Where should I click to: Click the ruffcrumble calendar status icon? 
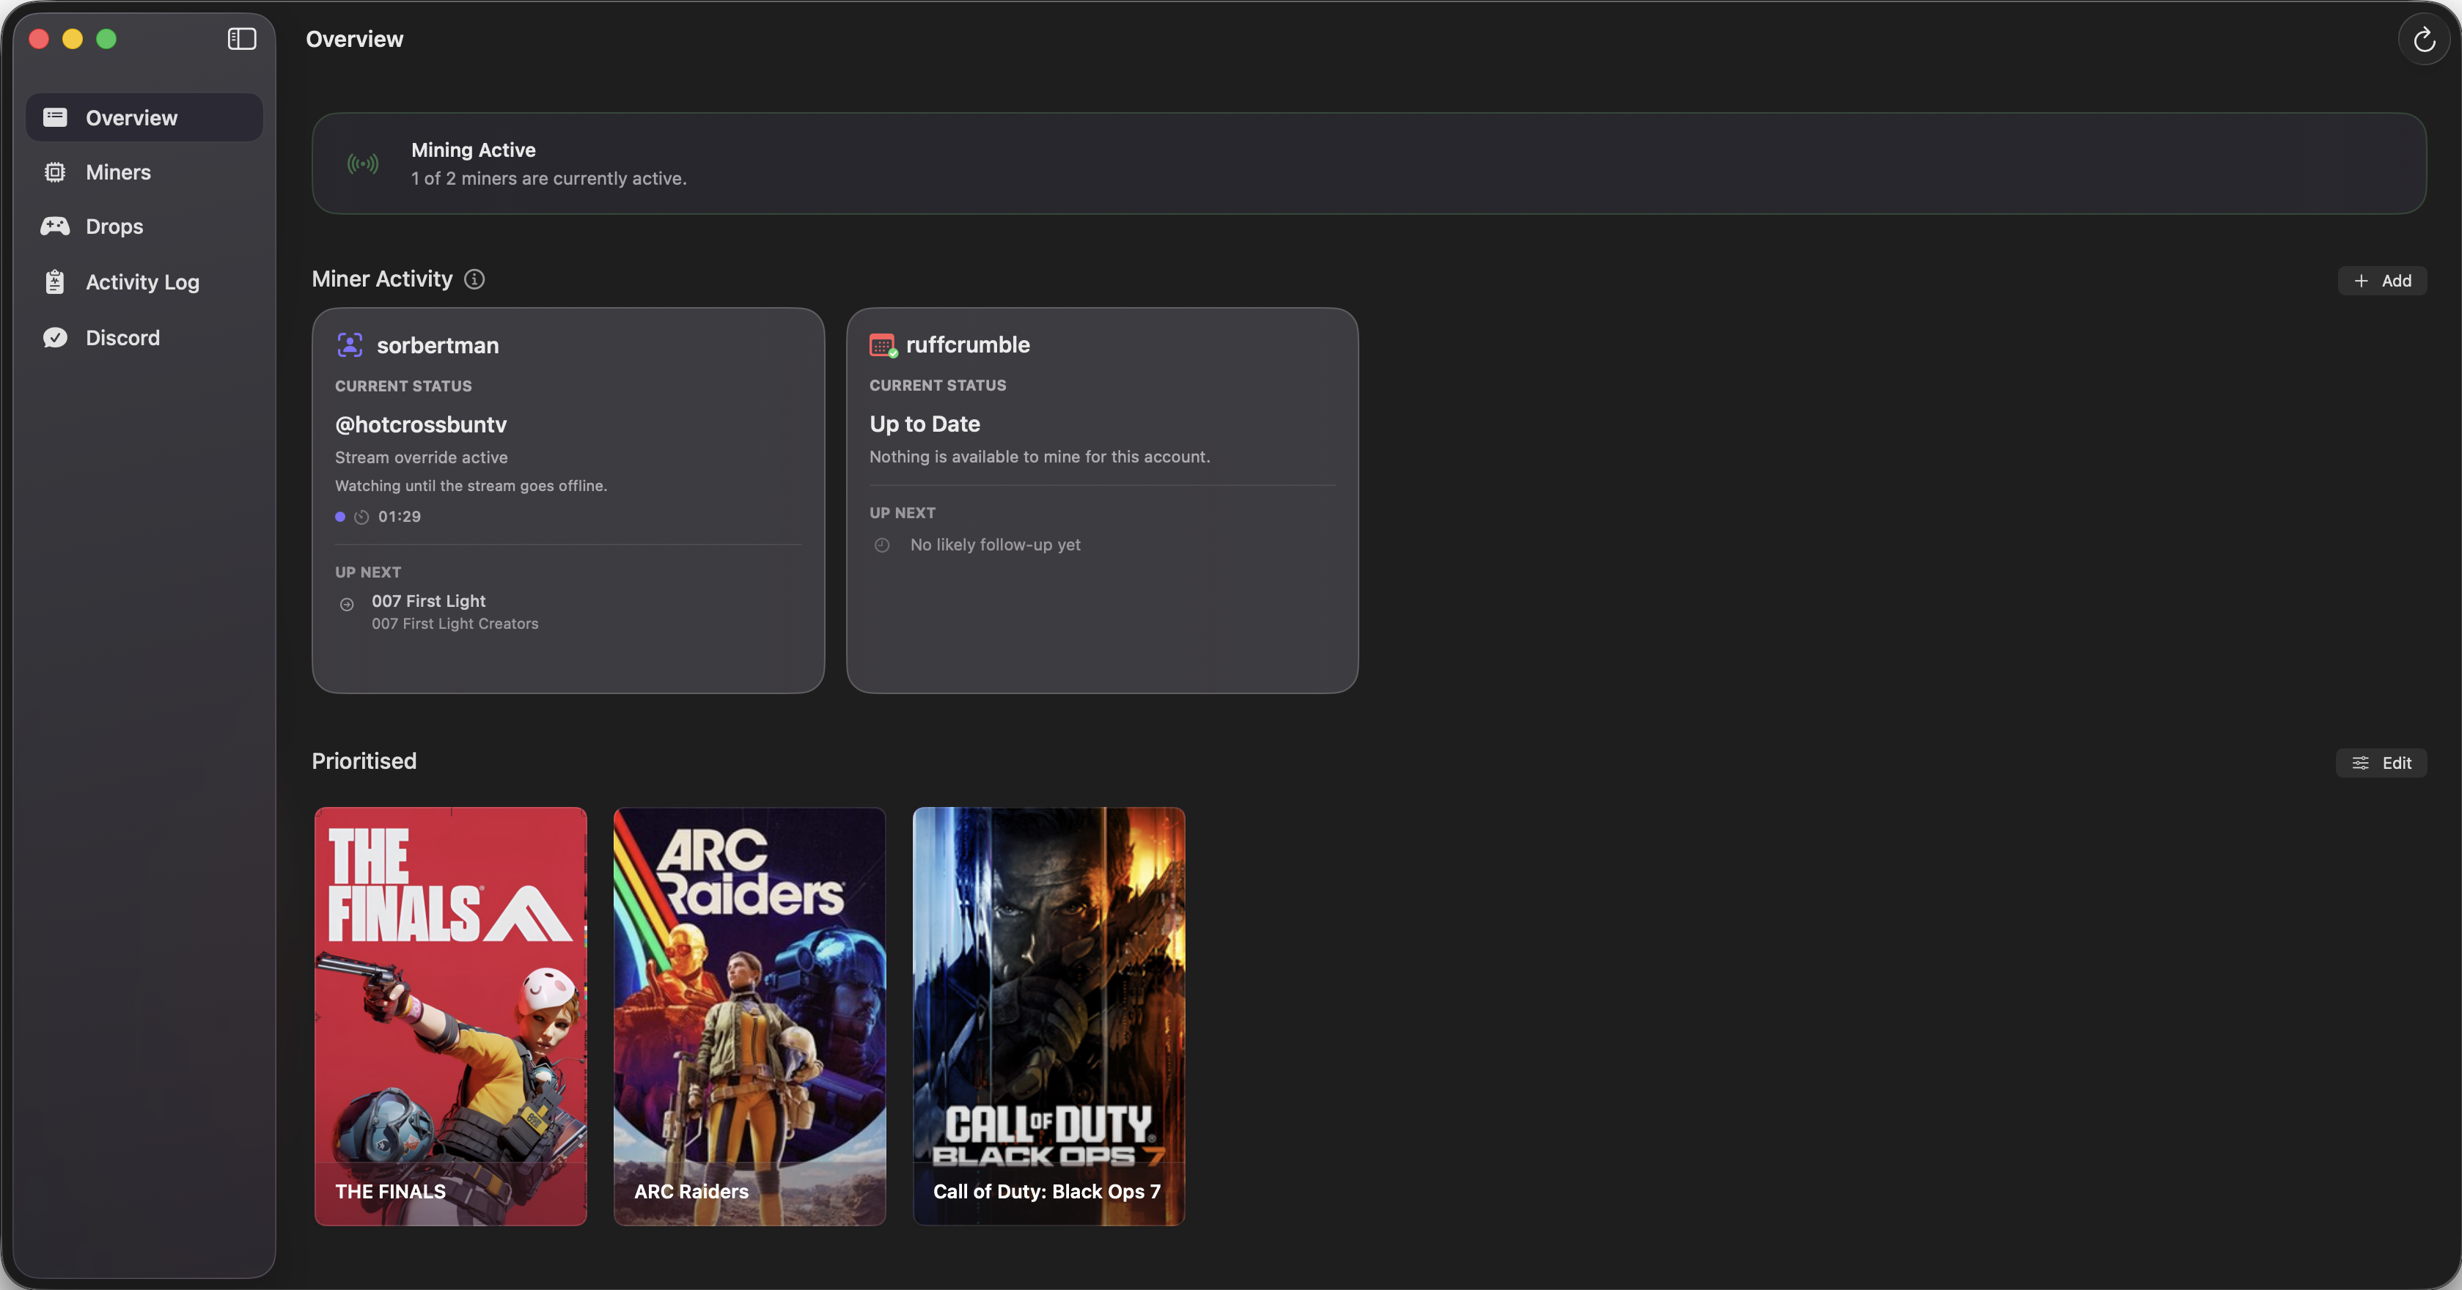882,345
